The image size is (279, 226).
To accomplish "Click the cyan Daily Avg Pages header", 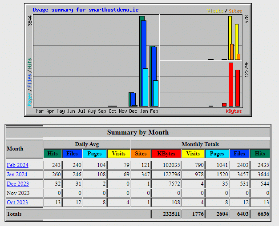I will click(95, 154).
